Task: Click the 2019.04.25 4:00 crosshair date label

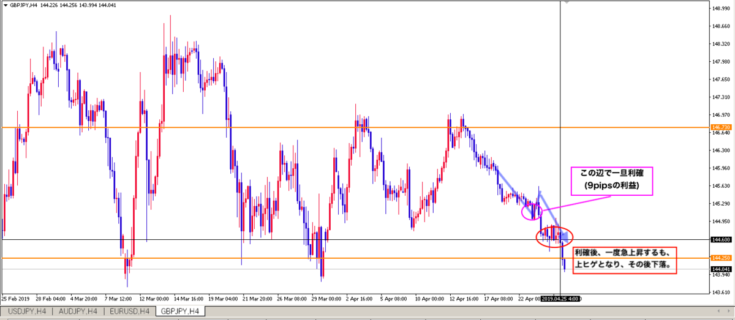Action: (560, 299)
